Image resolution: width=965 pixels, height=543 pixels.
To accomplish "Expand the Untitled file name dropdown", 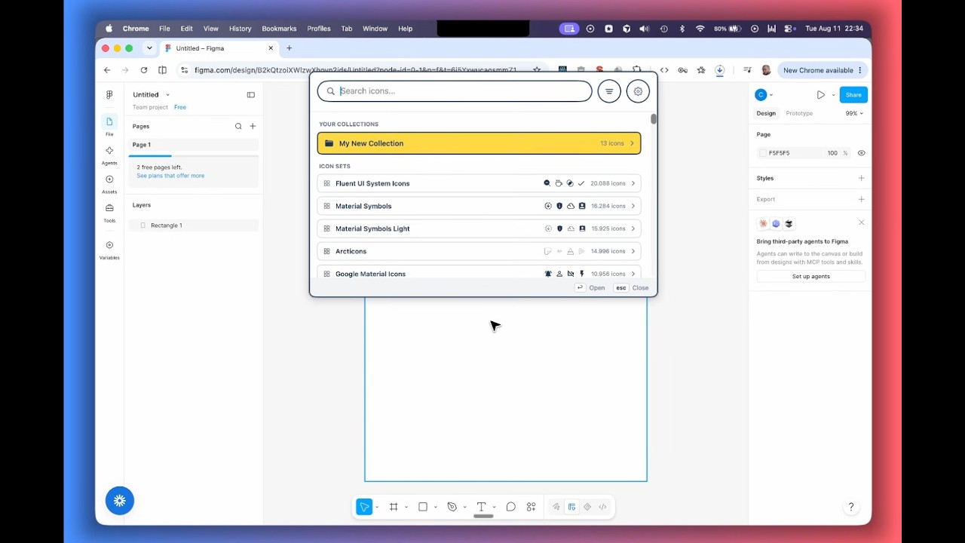I will [x=167, y=95].
